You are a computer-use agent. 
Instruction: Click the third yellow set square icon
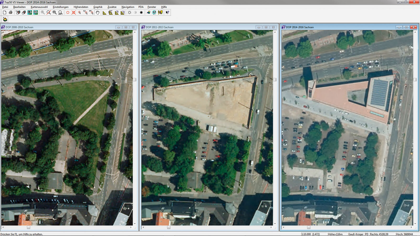tap(117, 12)
